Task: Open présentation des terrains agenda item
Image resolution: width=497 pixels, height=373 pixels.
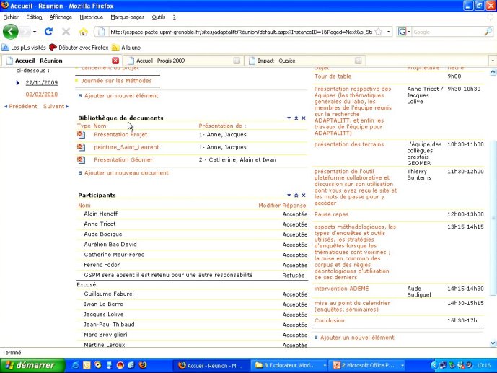Action: [x=349, y=144]
